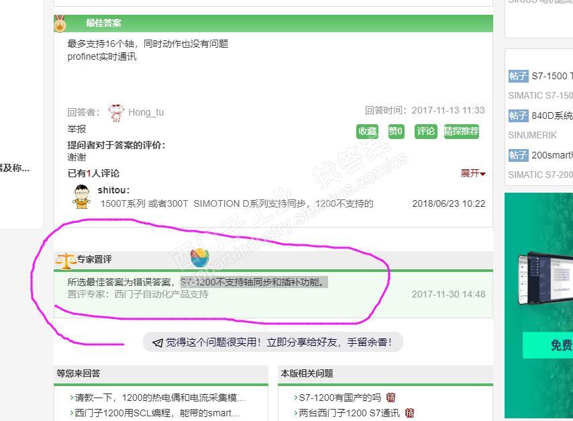This screenshot has width=573, height=421.
Task: Open Hong_tu's cartoon avatar
Action: [116, 113]
